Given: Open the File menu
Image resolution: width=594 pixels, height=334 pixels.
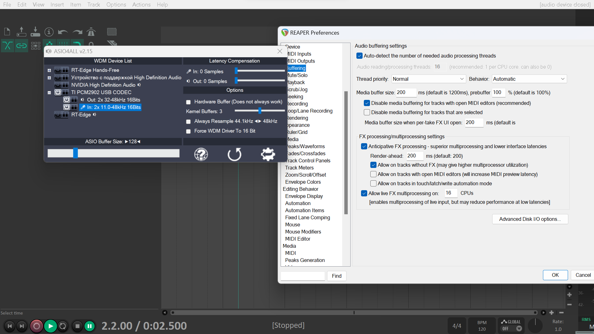Looking at the screenshot, I should point(7,5).
